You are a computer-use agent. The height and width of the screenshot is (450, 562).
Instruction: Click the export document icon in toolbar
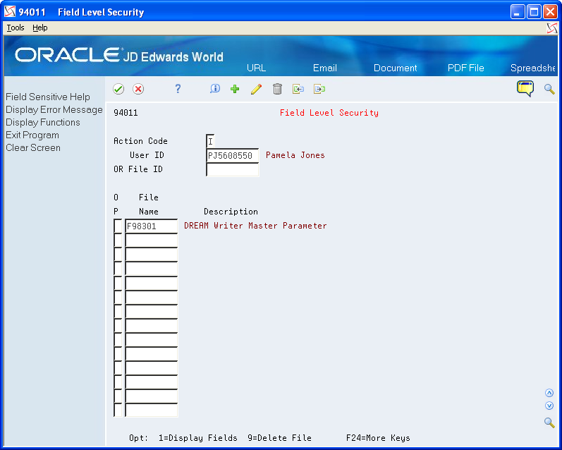[x=319, y=89]
